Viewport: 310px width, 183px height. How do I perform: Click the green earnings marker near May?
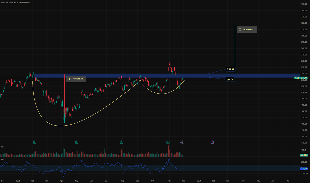click(77, 142)
